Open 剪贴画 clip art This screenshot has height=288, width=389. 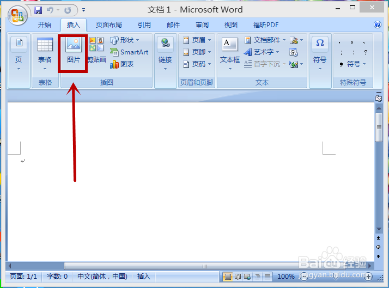96,51
